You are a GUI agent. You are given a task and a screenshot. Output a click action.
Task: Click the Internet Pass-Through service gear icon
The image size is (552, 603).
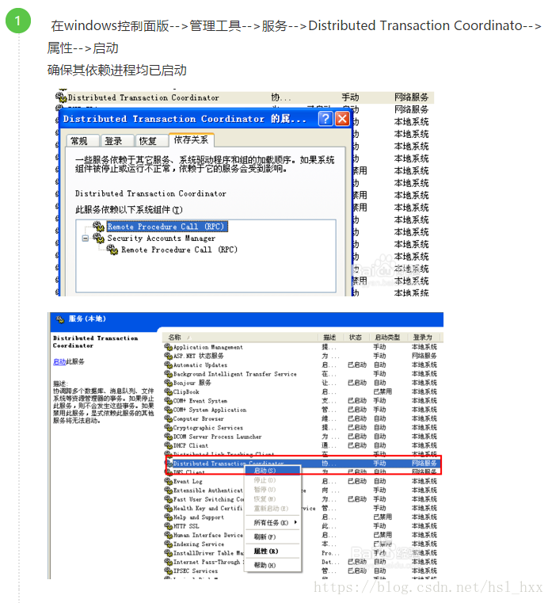point(169,562)
